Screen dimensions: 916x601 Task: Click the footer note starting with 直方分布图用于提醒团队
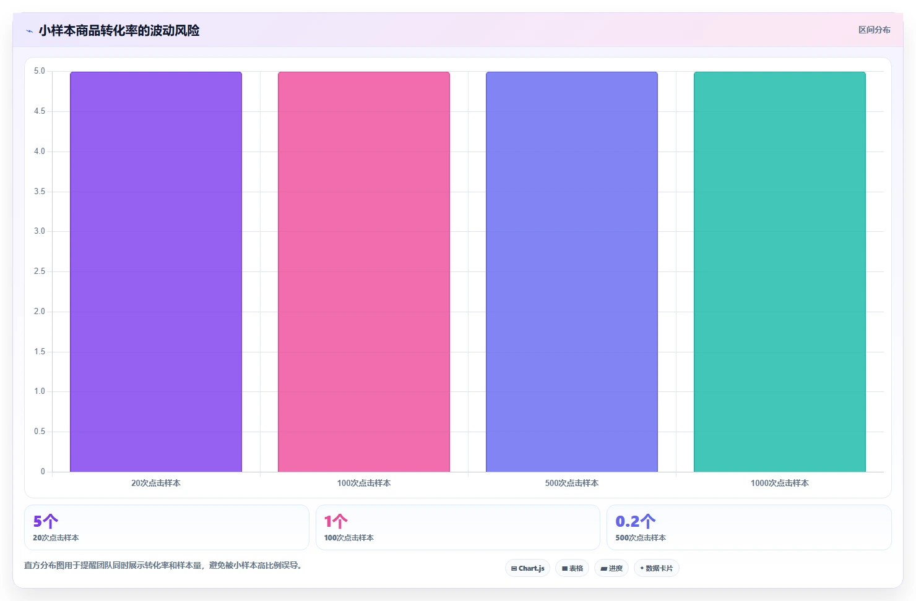pyautogui.click(x=163, y=565)
